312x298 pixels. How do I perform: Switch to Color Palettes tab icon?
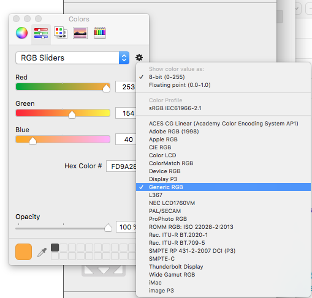click(x=61, y=33)
